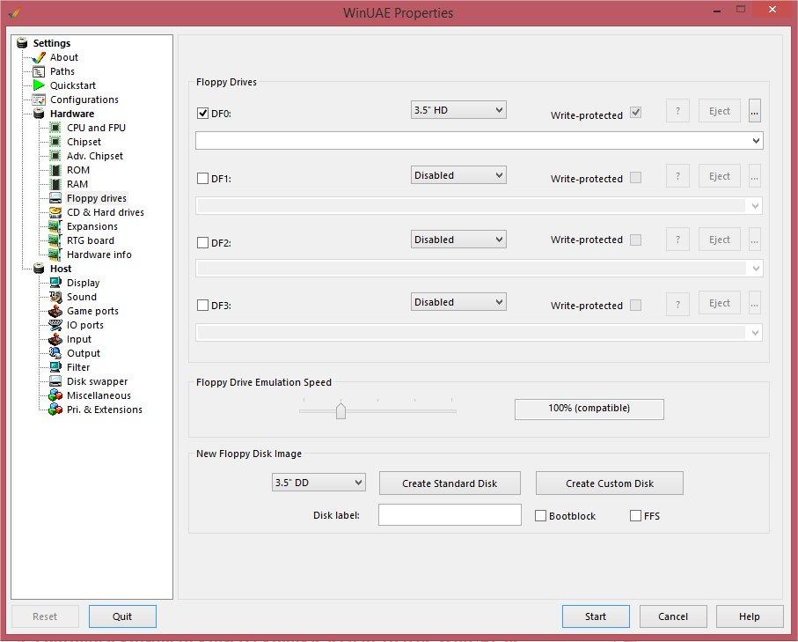This screenshot has height=642, width=798.
Task: Click the Output icon in the tree
Action: pyautogui.click(x=55, y=353)
